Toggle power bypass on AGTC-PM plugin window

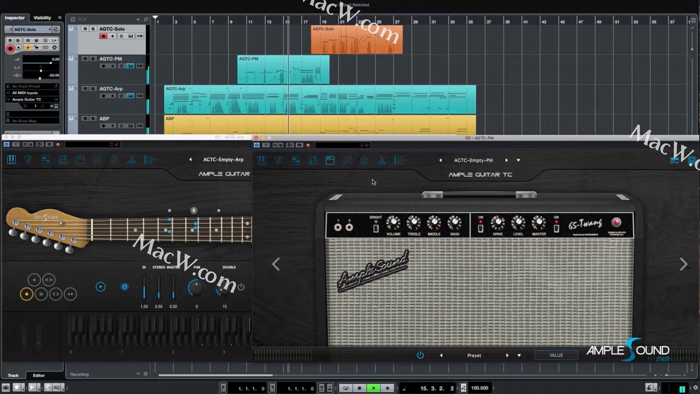[257, 145]
